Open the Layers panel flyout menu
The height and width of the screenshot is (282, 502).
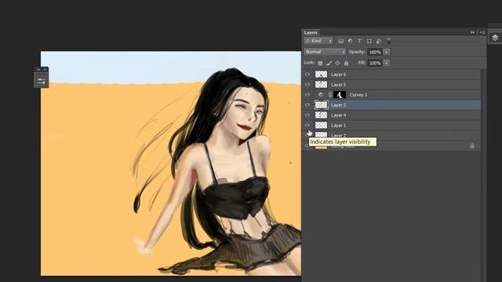pos(482,33)
